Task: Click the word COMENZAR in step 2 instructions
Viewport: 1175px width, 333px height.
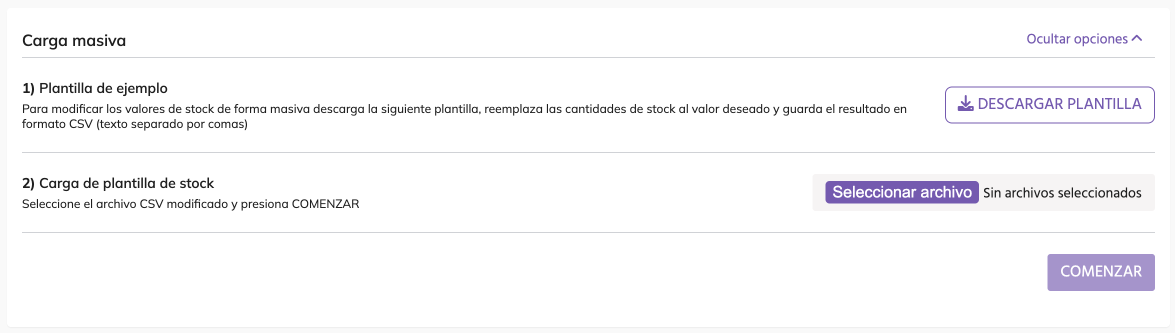Action: click(x=325, y=204)
